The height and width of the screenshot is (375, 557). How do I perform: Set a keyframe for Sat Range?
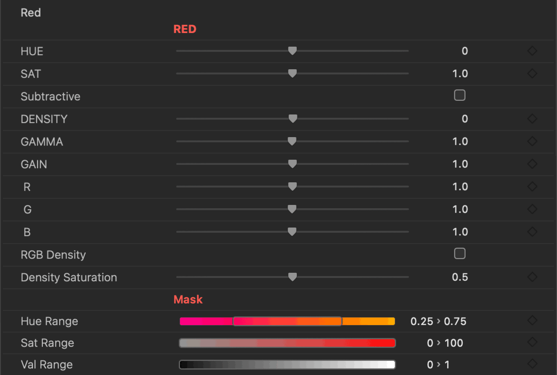[532, 343]
